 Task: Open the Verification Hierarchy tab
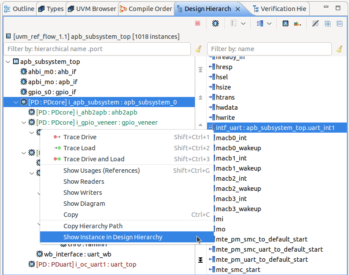point(279,9)
